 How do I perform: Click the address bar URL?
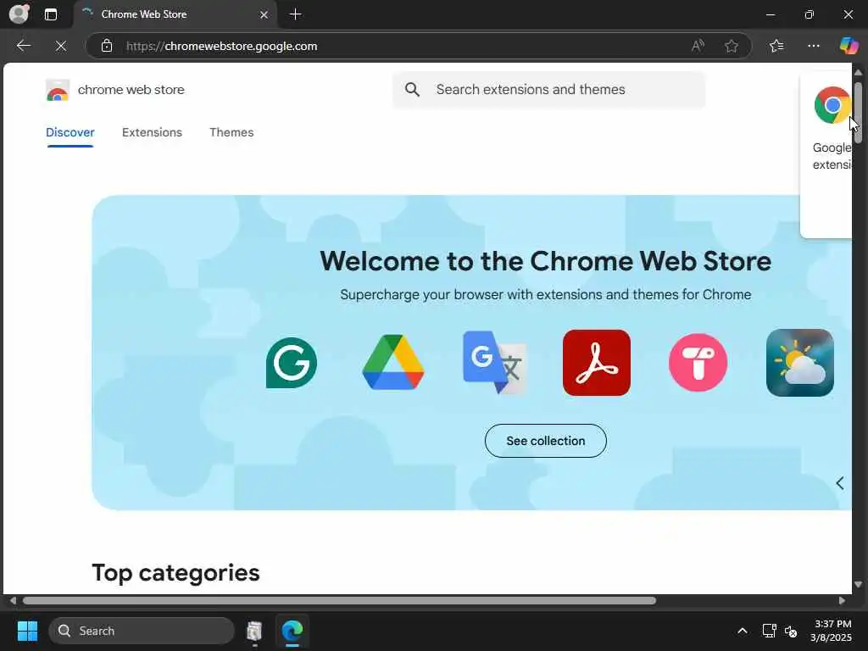point(221,46)
